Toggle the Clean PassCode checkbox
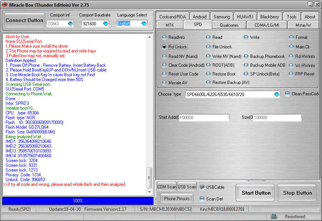This screenshot has width=322, height=221. point(287,94)
